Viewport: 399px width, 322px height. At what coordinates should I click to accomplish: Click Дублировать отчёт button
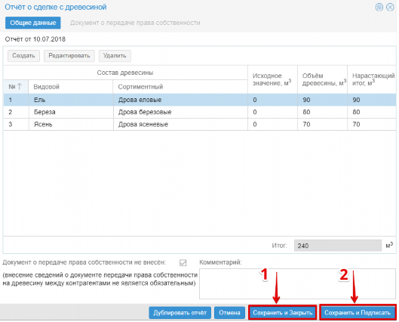coord(180,313)
